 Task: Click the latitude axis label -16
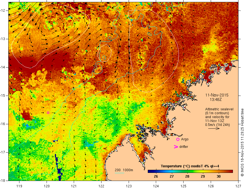pyautogui.click(x=3, y=124)
